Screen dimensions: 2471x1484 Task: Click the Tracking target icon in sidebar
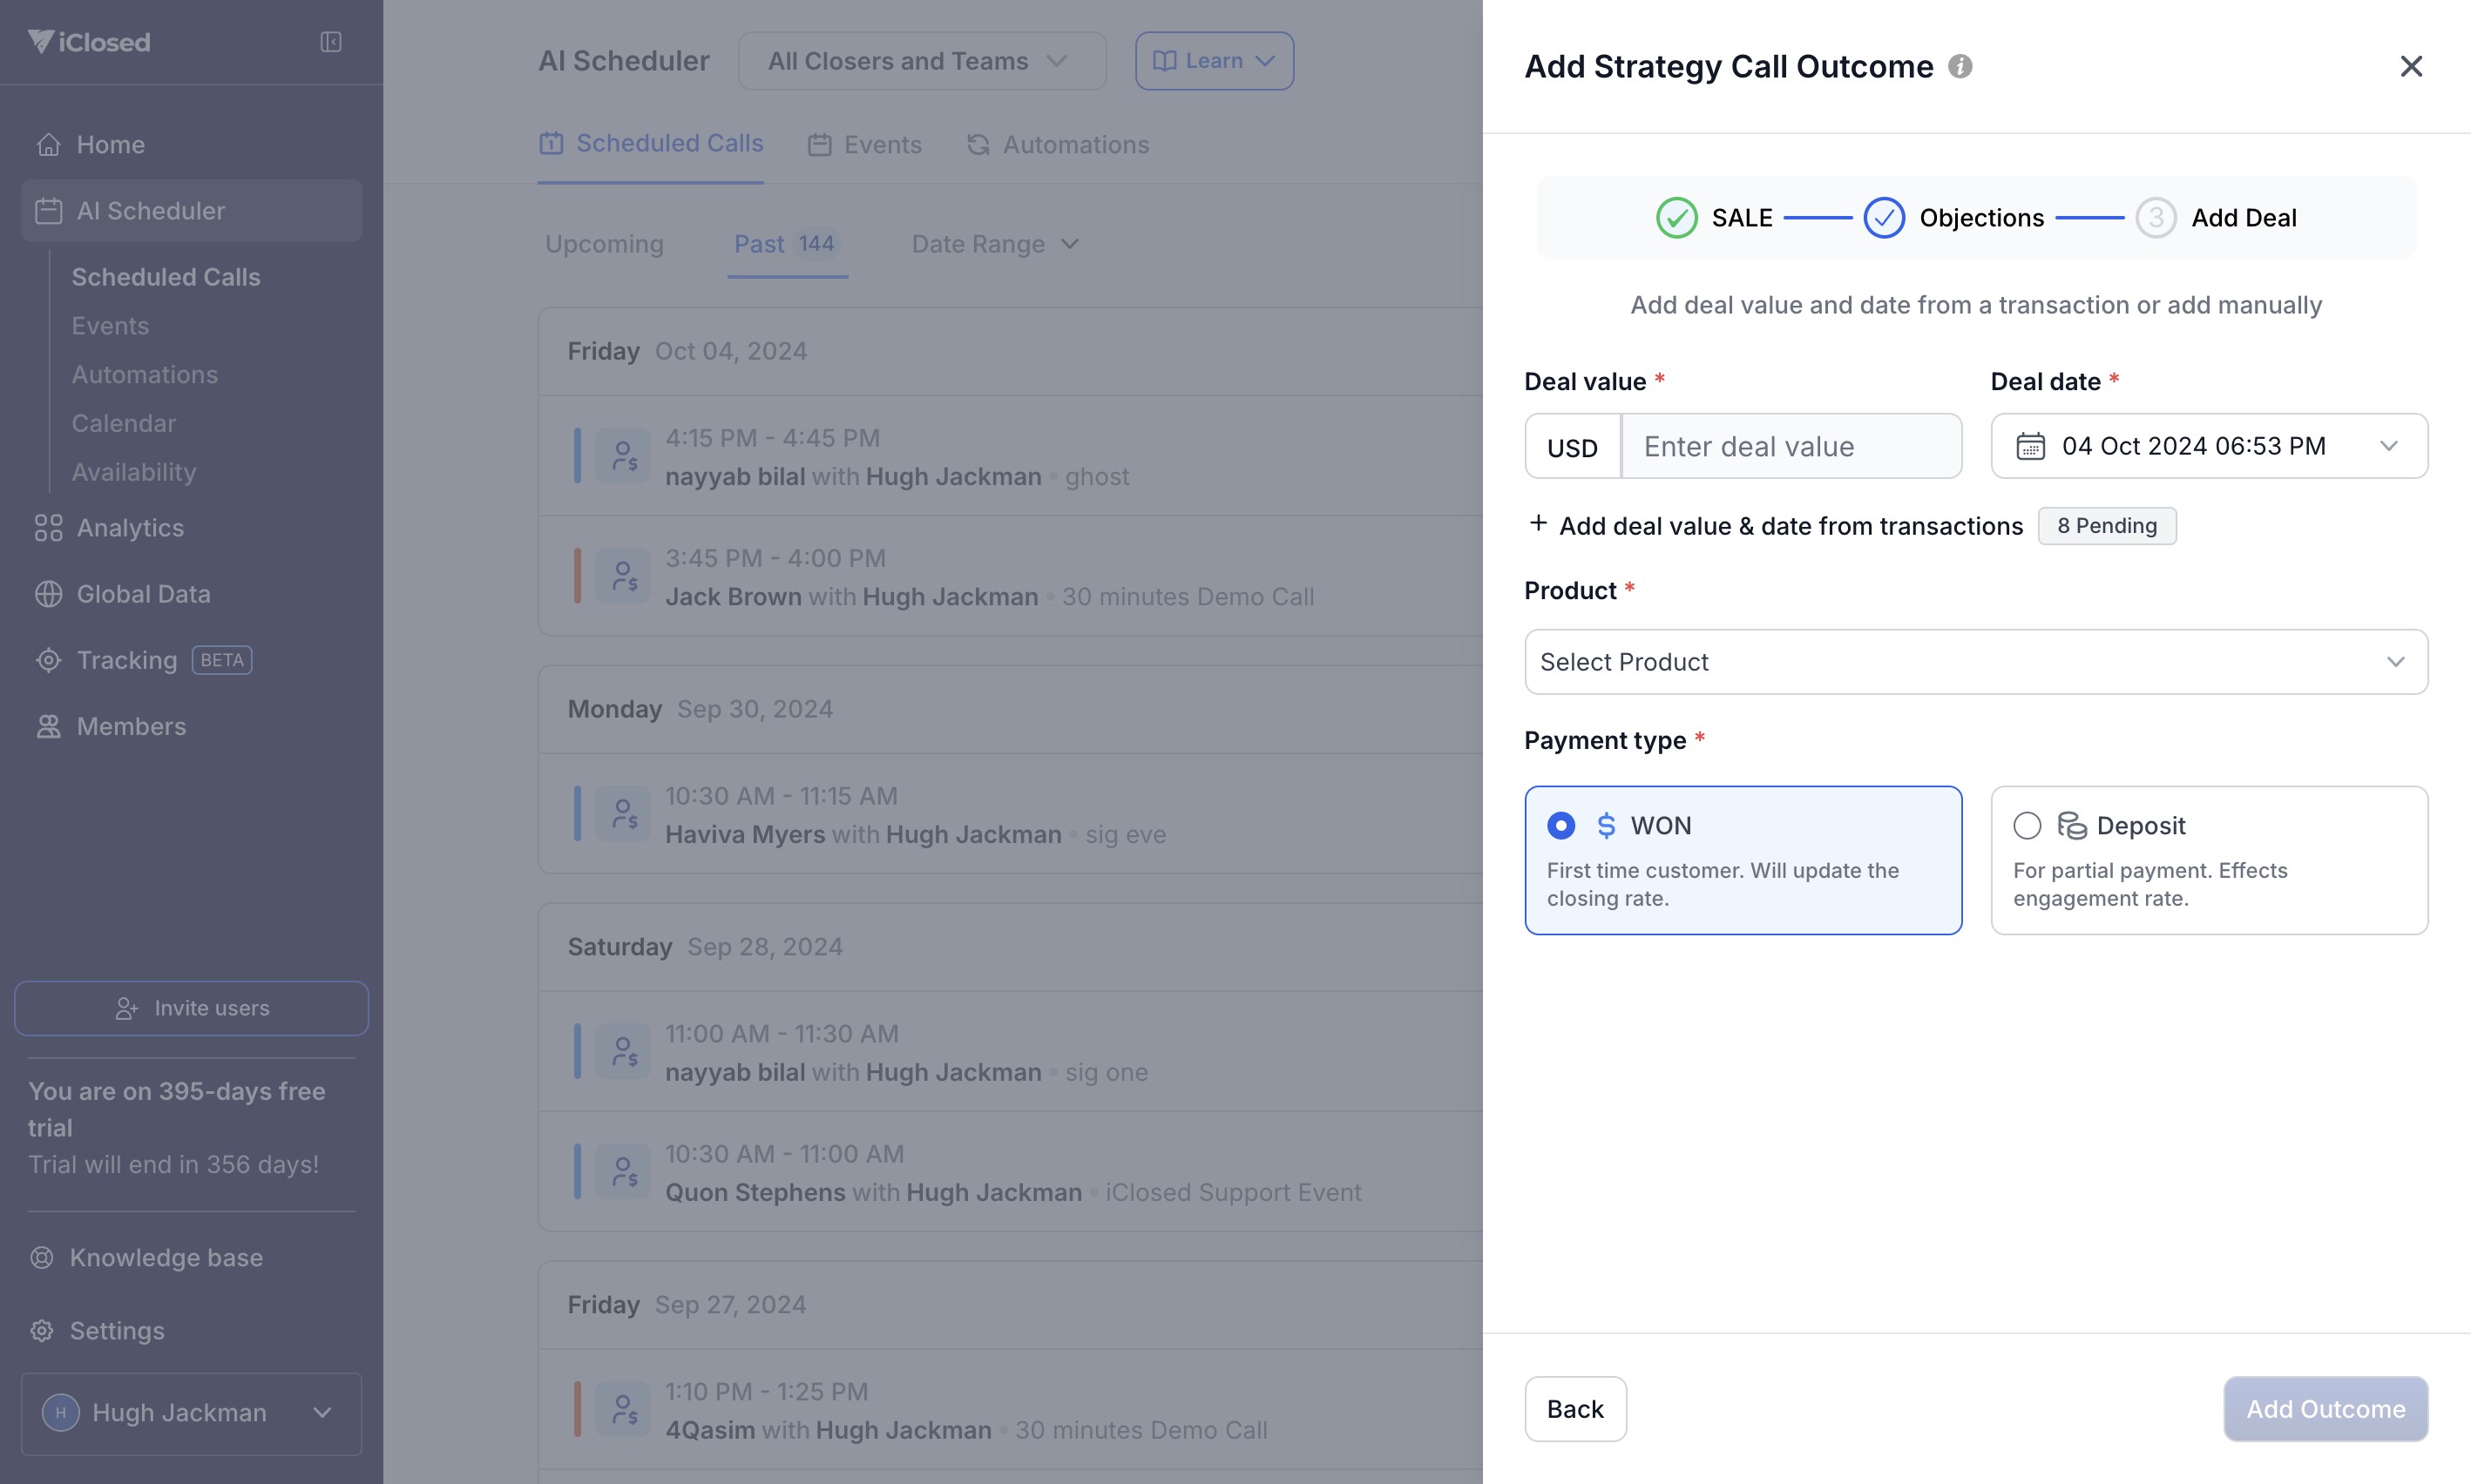[48, 660]
